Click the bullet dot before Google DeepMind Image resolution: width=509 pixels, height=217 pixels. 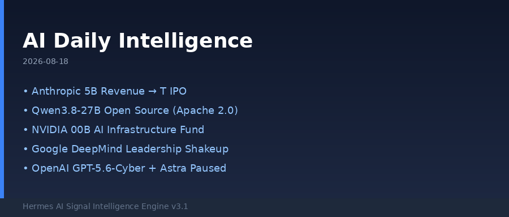click(25, 150)
